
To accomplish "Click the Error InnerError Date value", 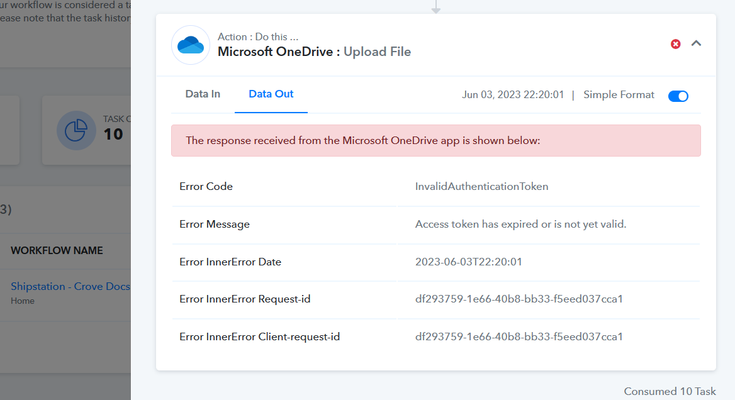I will pos(468,262).
